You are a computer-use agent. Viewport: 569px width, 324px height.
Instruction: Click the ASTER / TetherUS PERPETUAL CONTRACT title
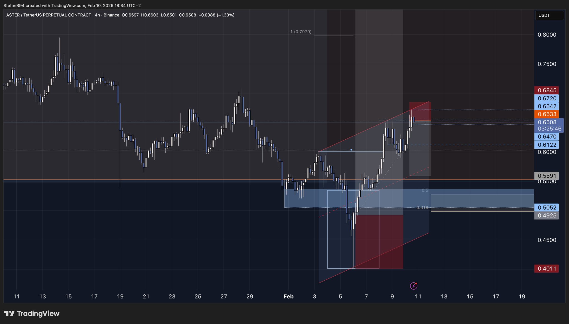coord(49,15)
